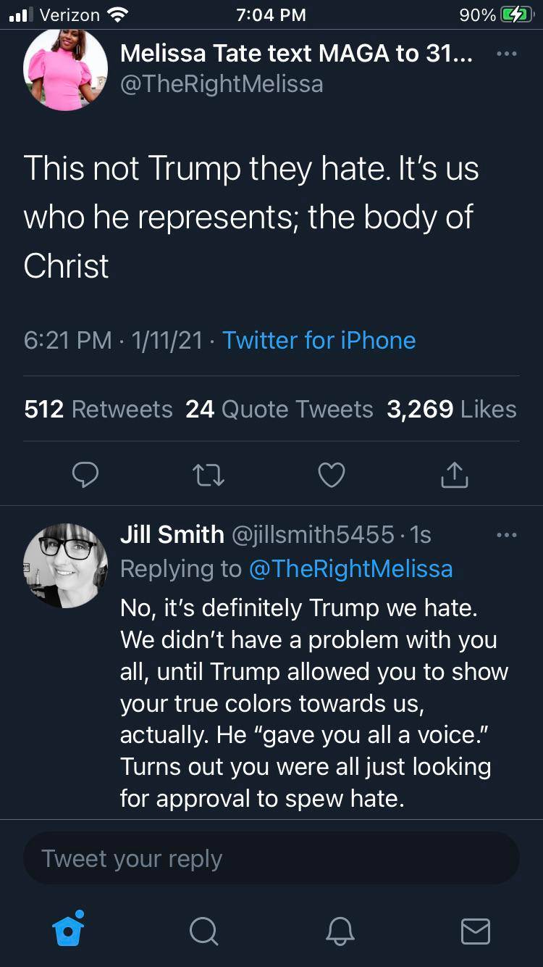543x967 pixels.
Task: Open the Twitter for iPhone link
Action: point(319,340)
